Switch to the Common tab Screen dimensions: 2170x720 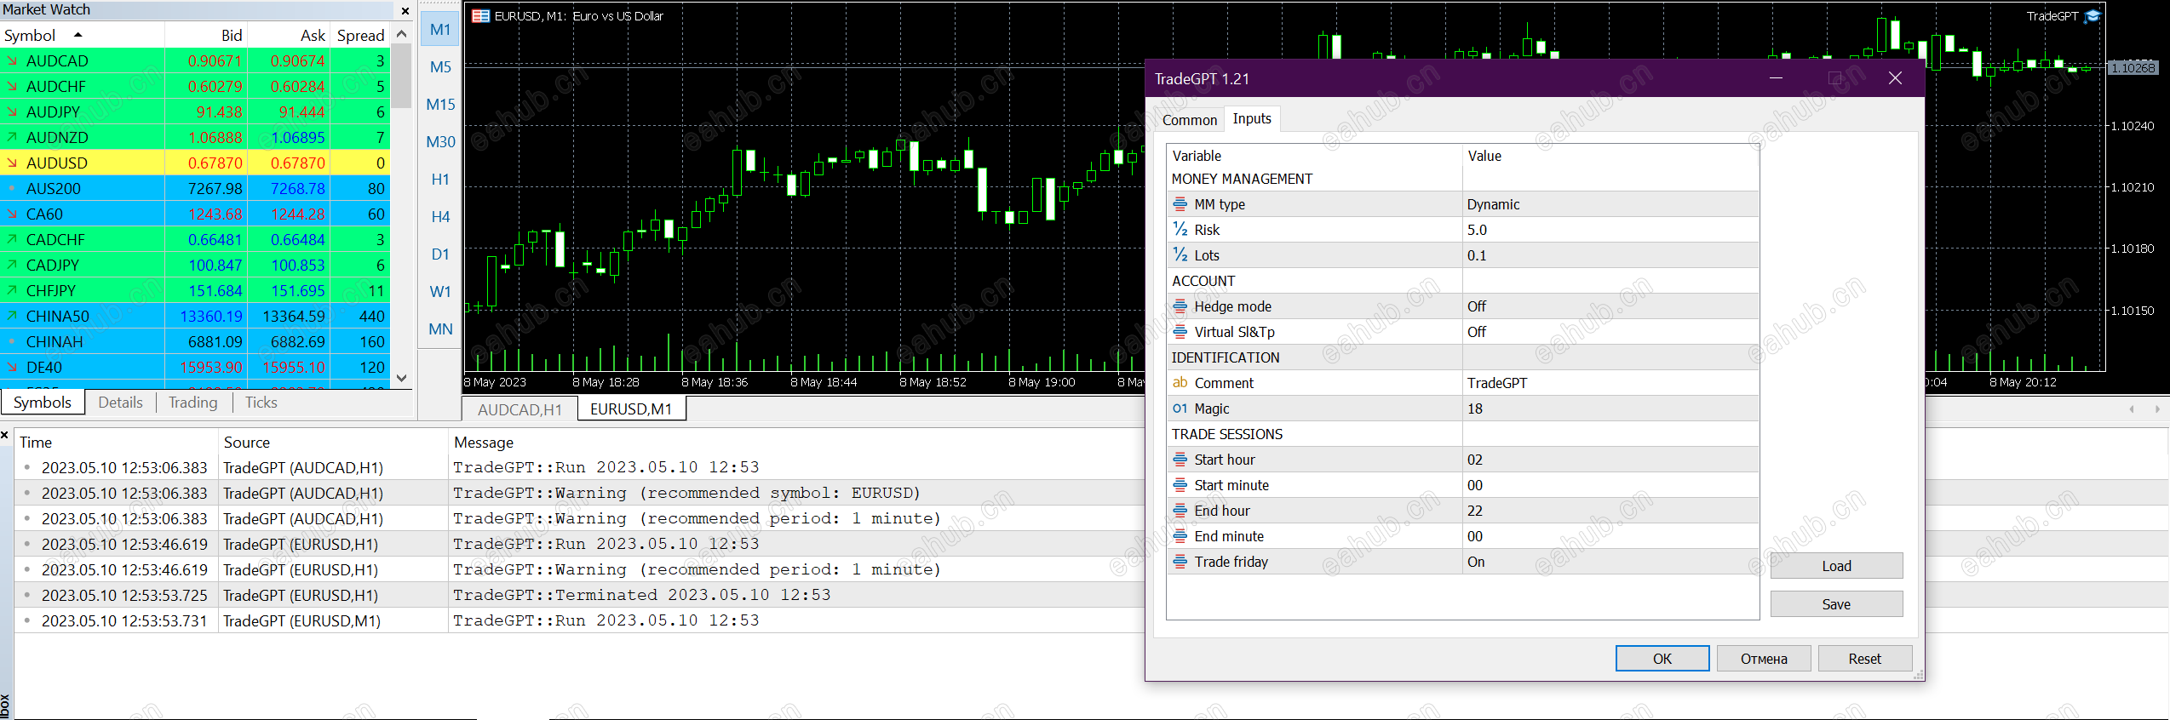click(x=1189, y=120)
